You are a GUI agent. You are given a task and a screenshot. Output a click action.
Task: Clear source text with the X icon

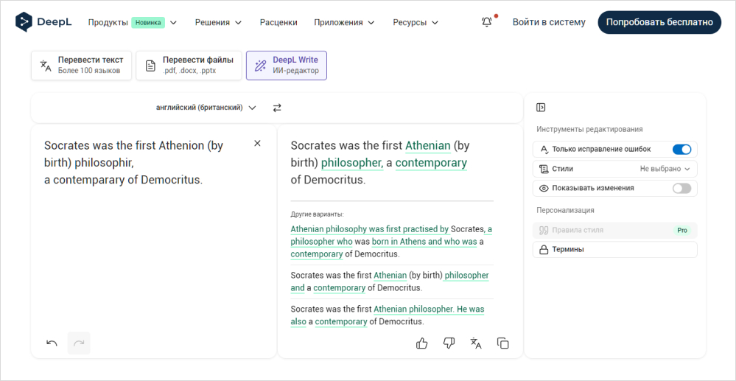tap(257, 144)
